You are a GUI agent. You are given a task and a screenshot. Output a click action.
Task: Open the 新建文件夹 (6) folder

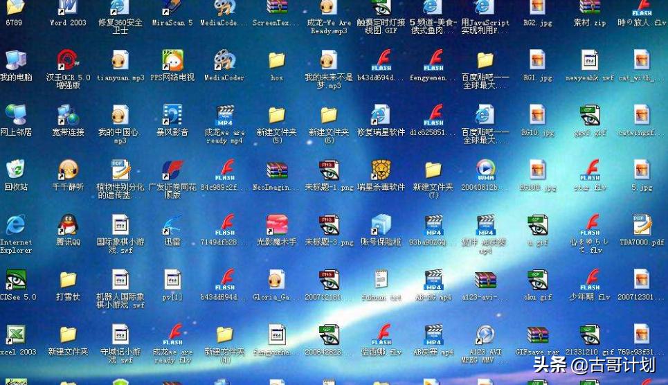329,115
